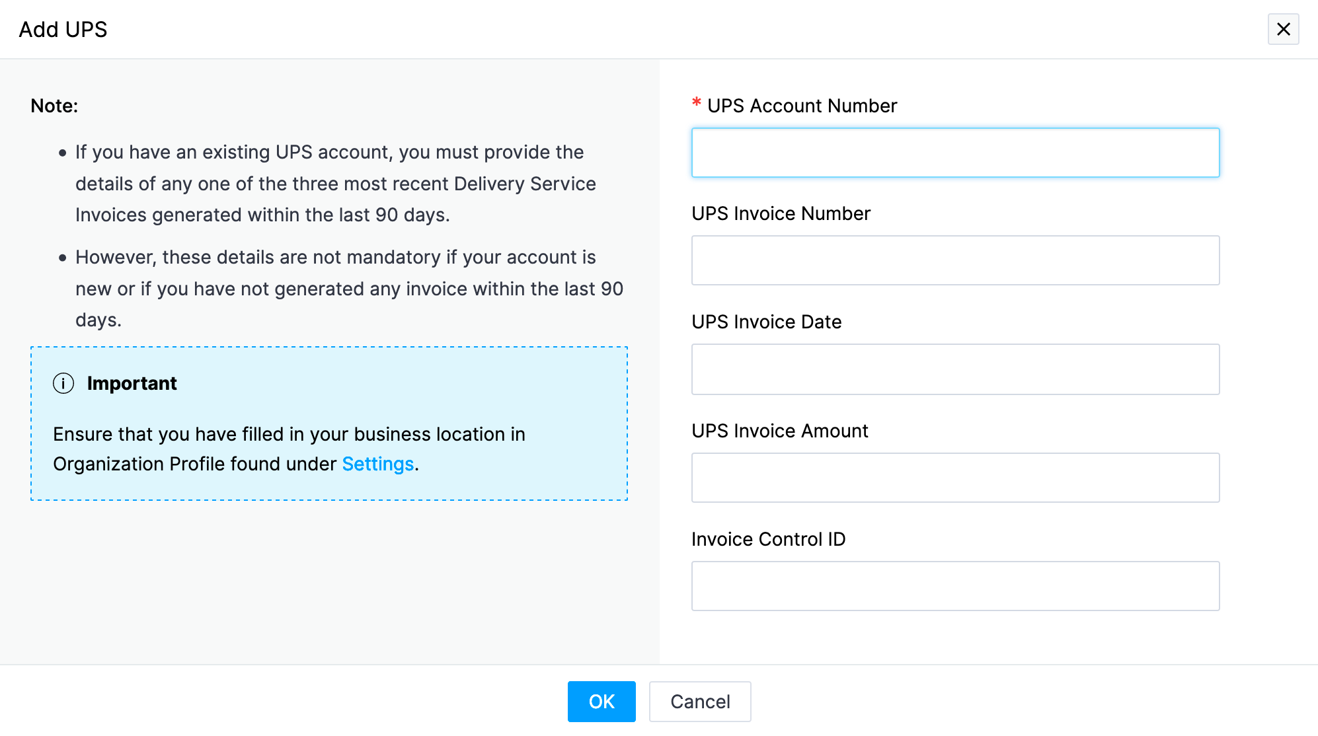This screenshot has height=736, width=1318.
Task: Confirm with the OK button
Action: coord(601,702)
